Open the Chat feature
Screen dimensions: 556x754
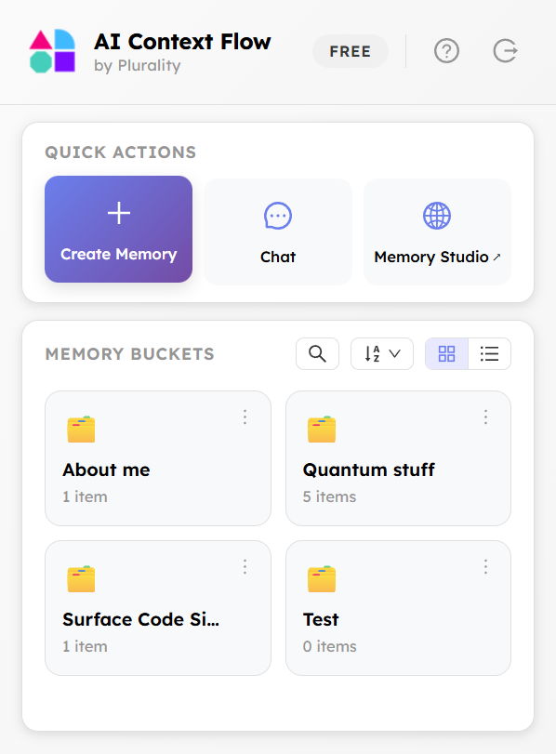click(x=277, y=230)
